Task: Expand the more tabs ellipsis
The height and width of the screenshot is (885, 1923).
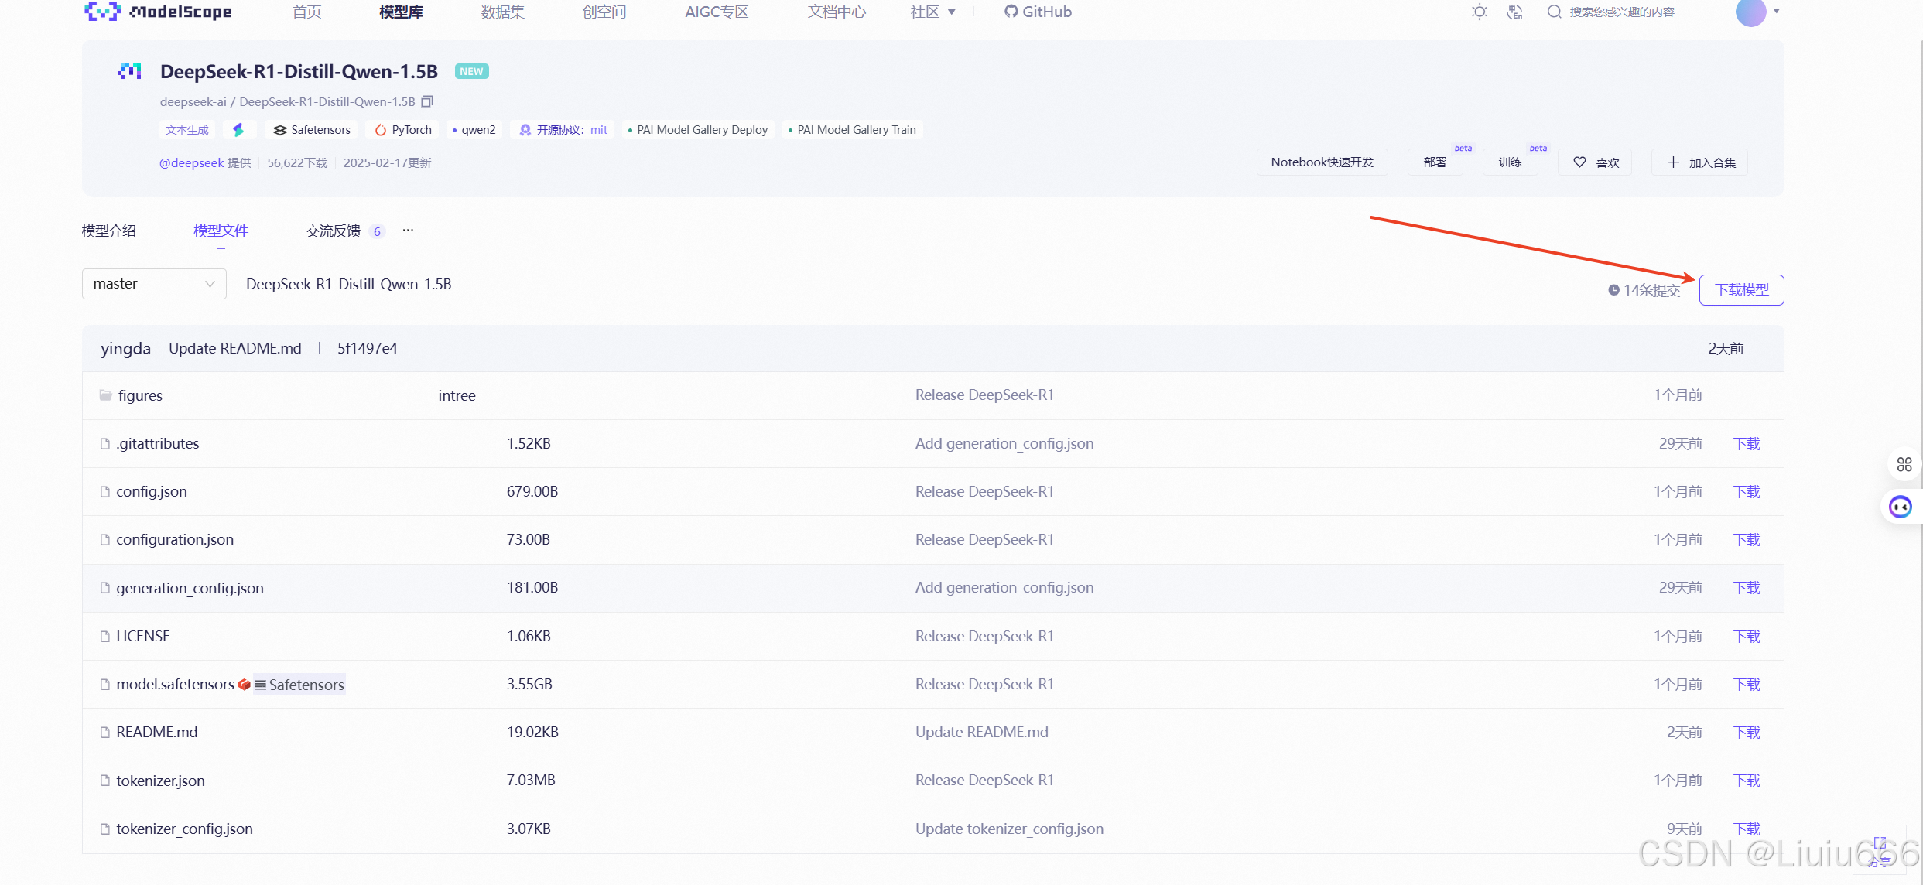Action: tap(408, 230)
